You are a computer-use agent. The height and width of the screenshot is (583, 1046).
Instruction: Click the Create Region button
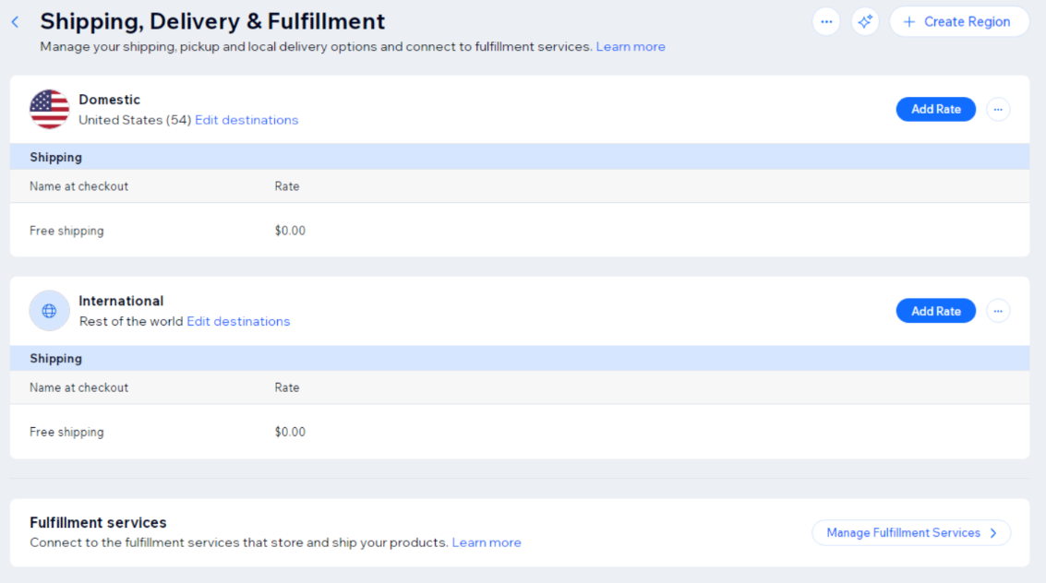tap(958, 22)
